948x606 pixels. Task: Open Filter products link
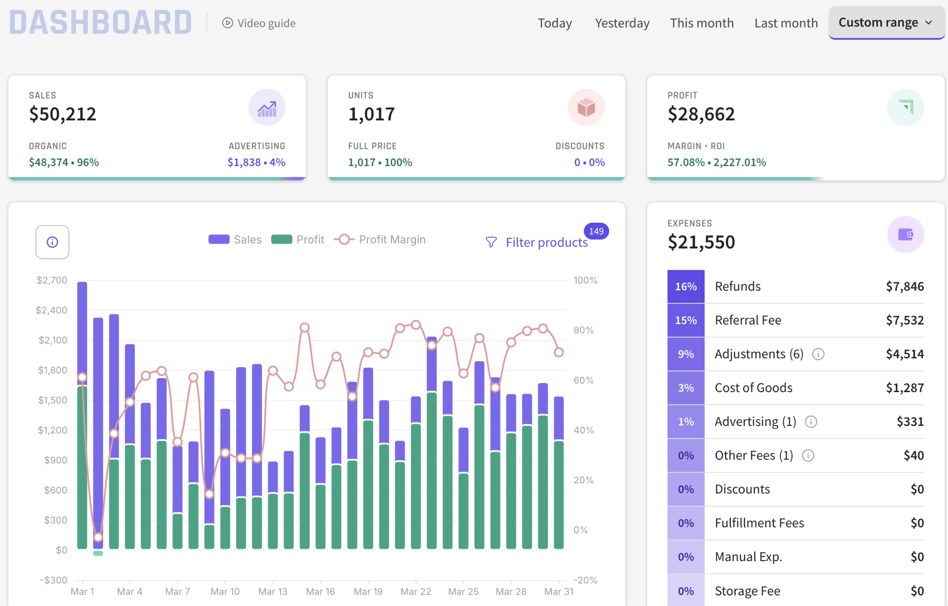(547, 242)
